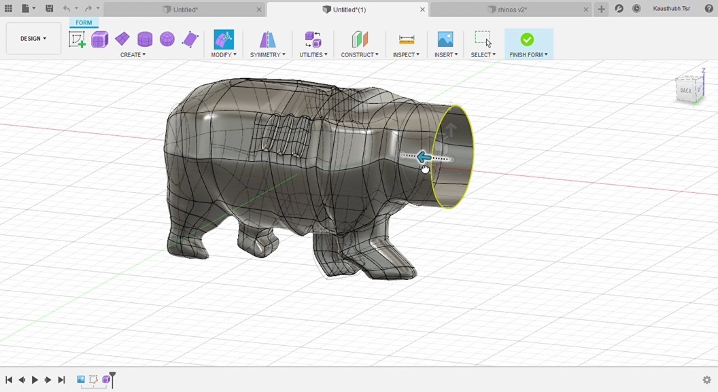The height and width of the screenshot is (392, 718).
Task: Expand the CONSTRUCT menu
Action: point(360,55)
